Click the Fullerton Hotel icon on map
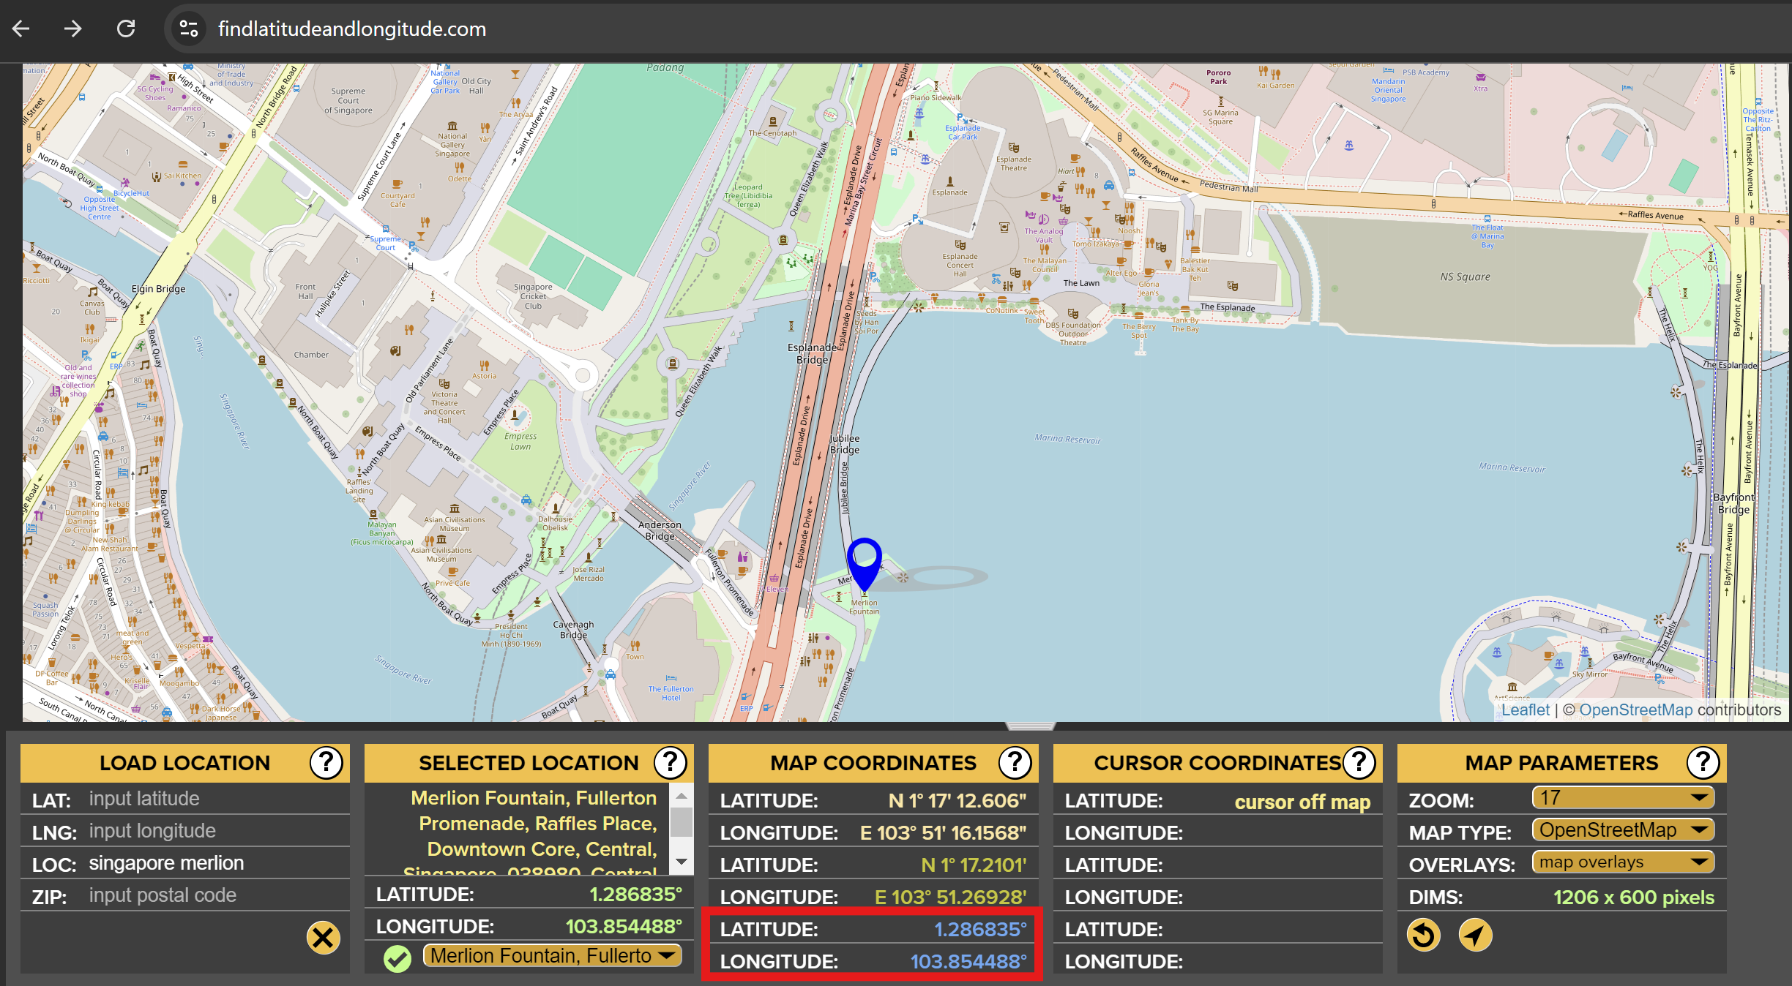Image resolution: width=1792 pixels, height=986 pixels. click(x=671, y=678)
